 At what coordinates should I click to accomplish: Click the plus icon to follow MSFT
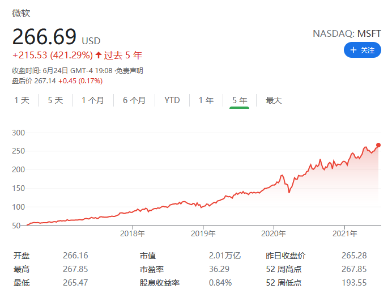[353, 50]
